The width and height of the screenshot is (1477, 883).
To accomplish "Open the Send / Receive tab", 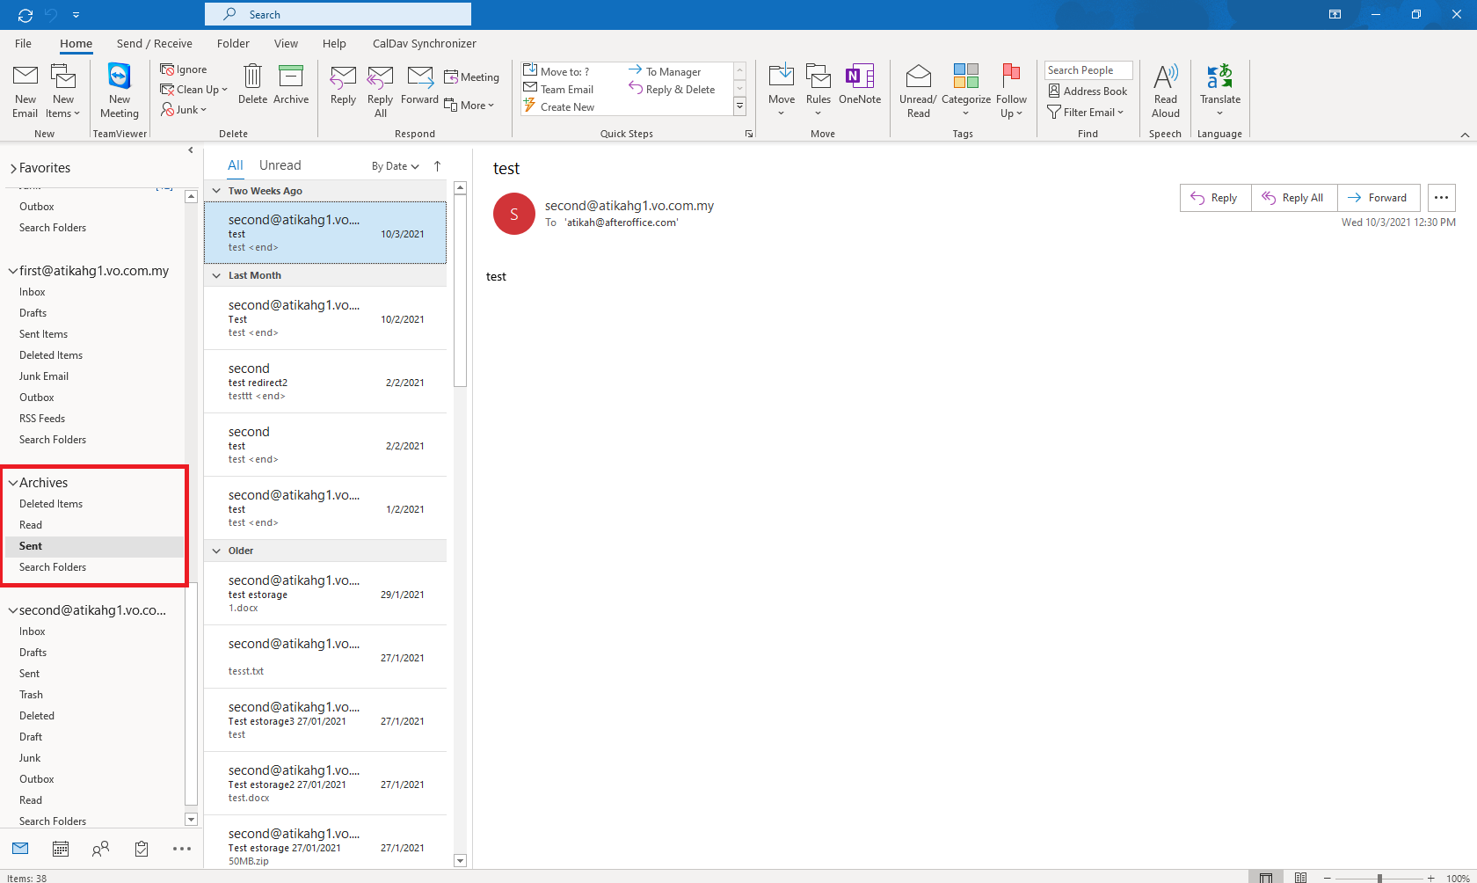I will [154, 43].
